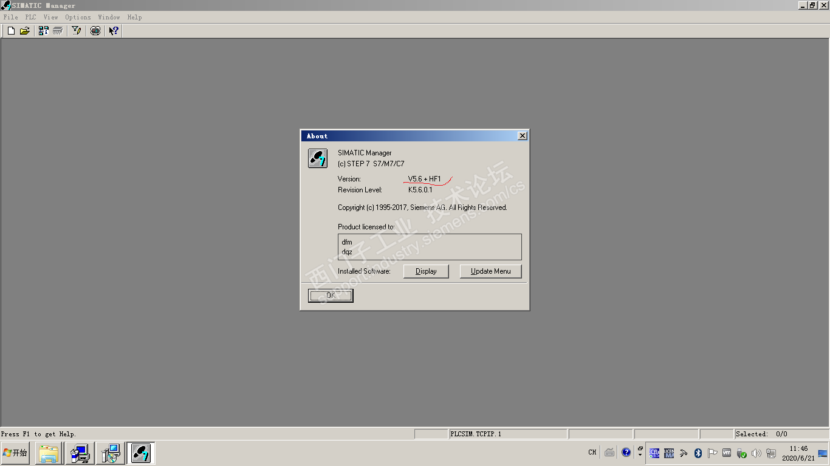Minimize the SIMATIC Manager window
This screenshot has height=466, width=830.
coord(802,5)
